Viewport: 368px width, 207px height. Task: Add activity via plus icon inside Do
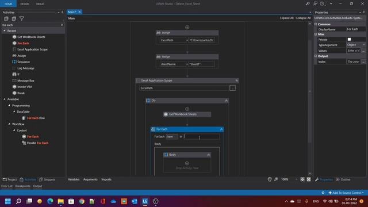187,109
